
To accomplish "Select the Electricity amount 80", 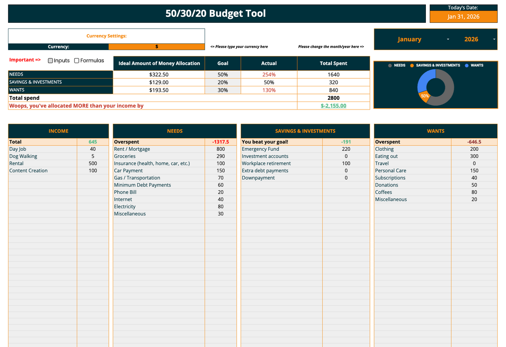I will [221, 206].
